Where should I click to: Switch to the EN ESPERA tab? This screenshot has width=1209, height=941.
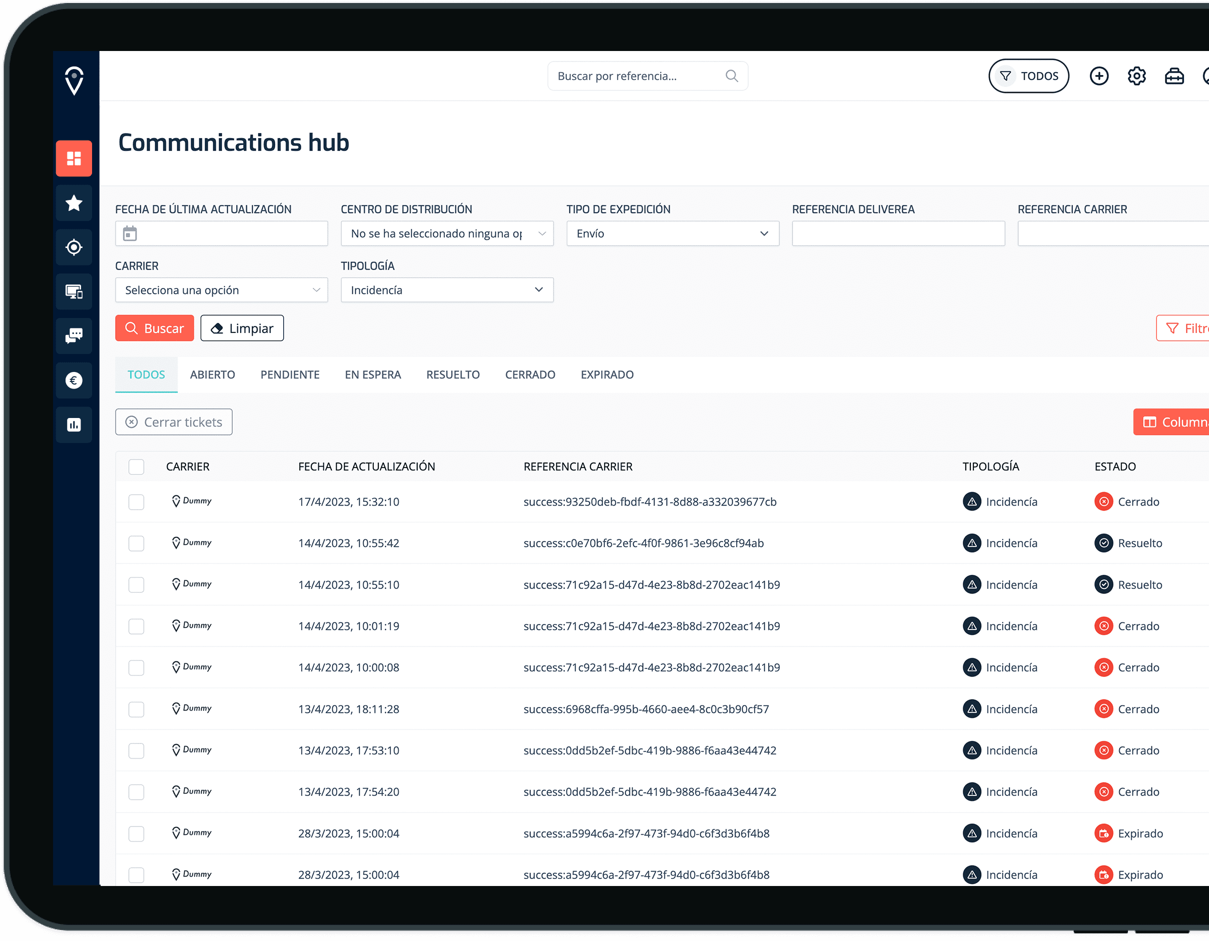[372, 374]
